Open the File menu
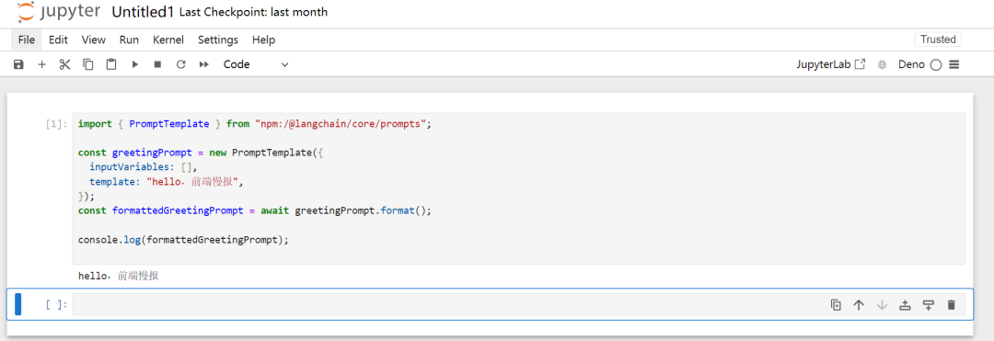Screen dimensions: 994x341 click(27, 40)
